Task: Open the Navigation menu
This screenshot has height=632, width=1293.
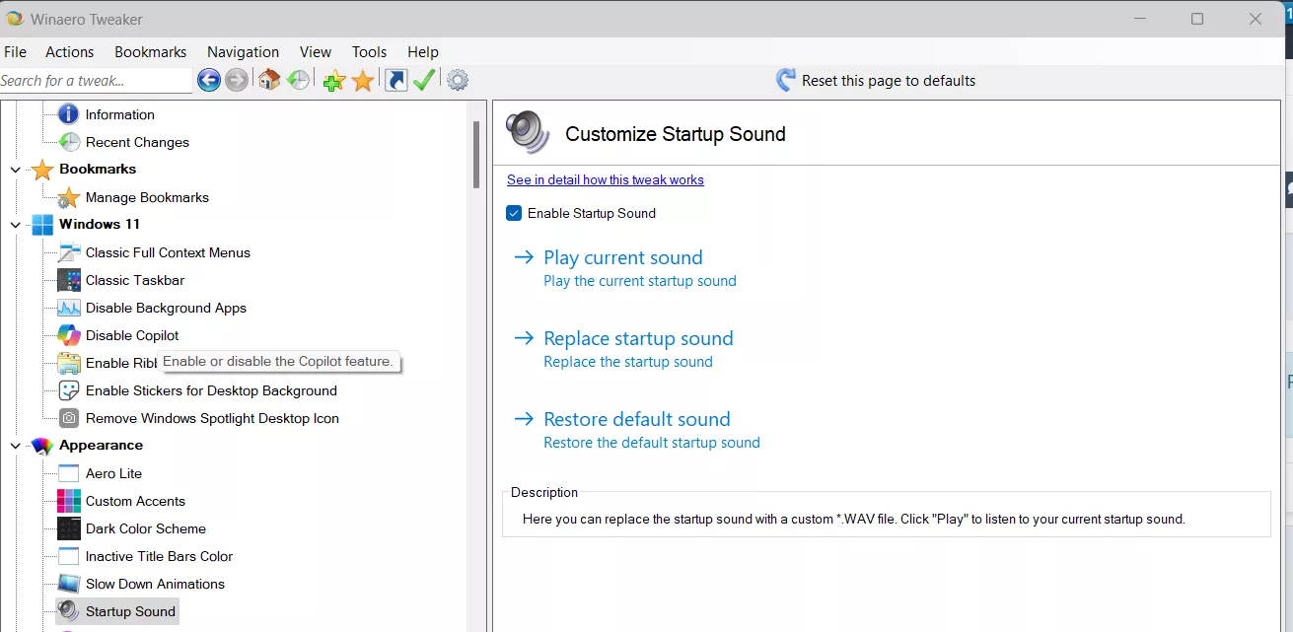Action: [x=243, y=52]
